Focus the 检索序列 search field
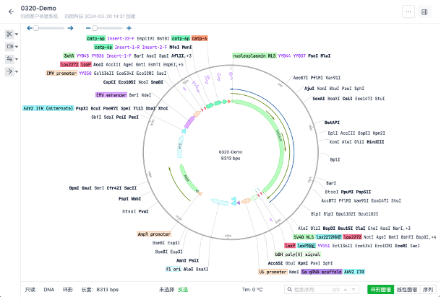Screen dimensions: 441x297 point(322,289)
